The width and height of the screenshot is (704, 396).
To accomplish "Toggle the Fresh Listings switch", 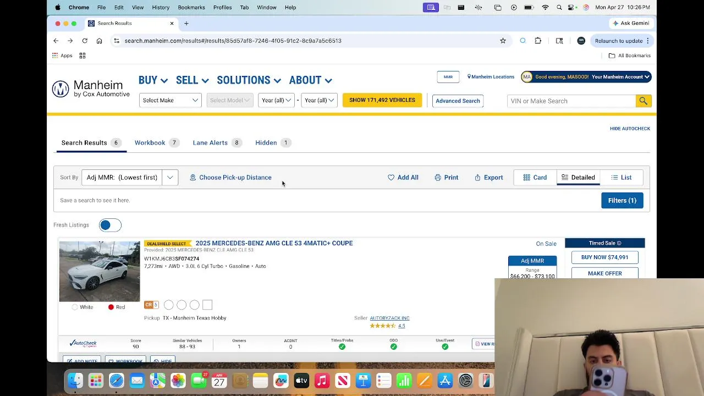I will pyautogui.click(x=110, y=225).
